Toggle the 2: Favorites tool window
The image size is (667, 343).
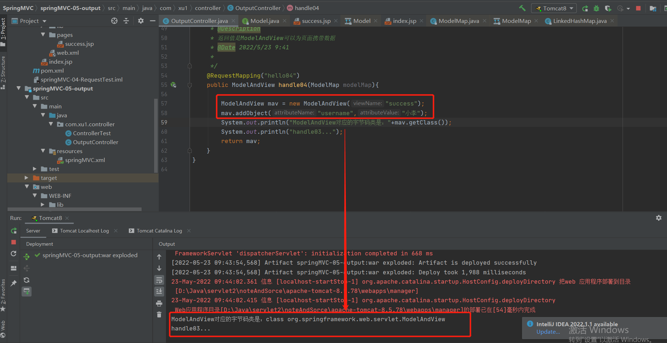[x=3, y=295]
